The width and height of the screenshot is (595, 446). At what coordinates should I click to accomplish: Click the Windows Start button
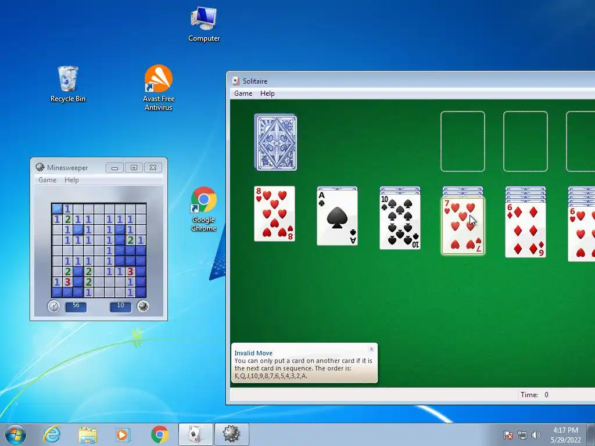coord(16,434)
